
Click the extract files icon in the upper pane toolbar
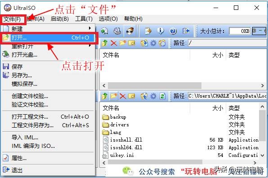click(144, 43)
